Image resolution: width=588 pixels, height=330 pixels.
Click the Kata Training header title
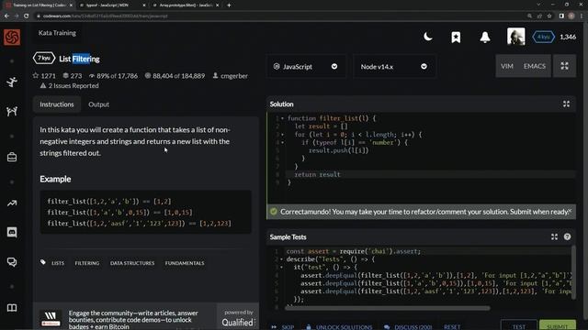pyautogui.click(x=57, y=33)
